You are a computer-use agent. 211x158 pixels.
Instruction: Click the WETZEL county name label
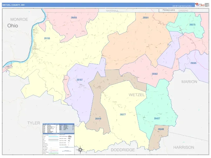click(136, 95)
